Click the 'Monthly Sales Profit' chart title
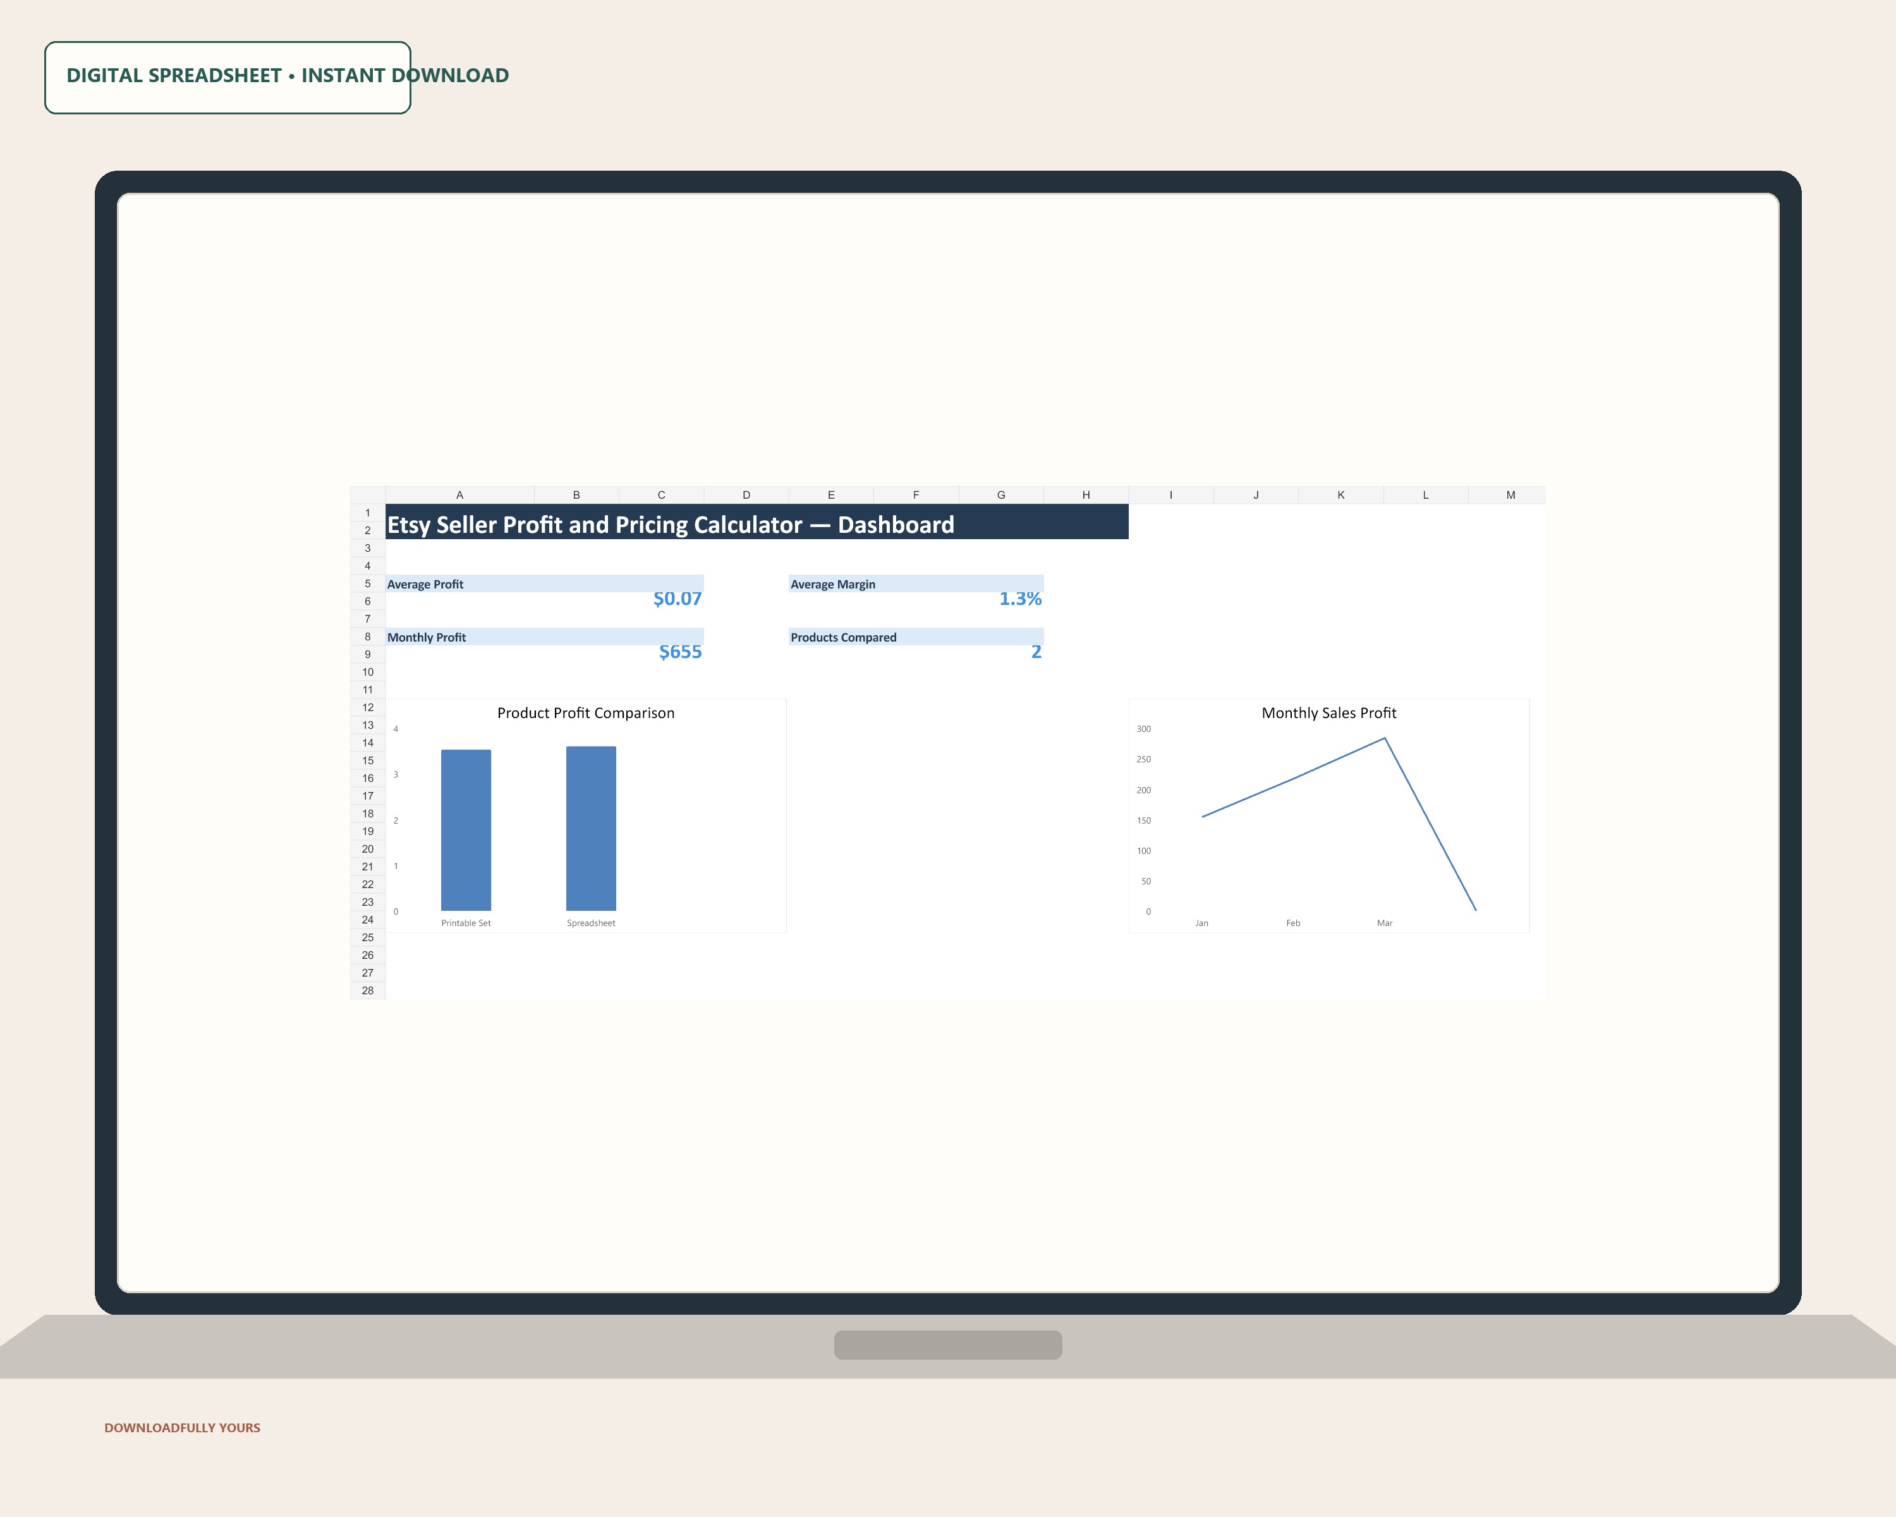Screen dimensions: 1896x1517 click(x=1329, y=713)
